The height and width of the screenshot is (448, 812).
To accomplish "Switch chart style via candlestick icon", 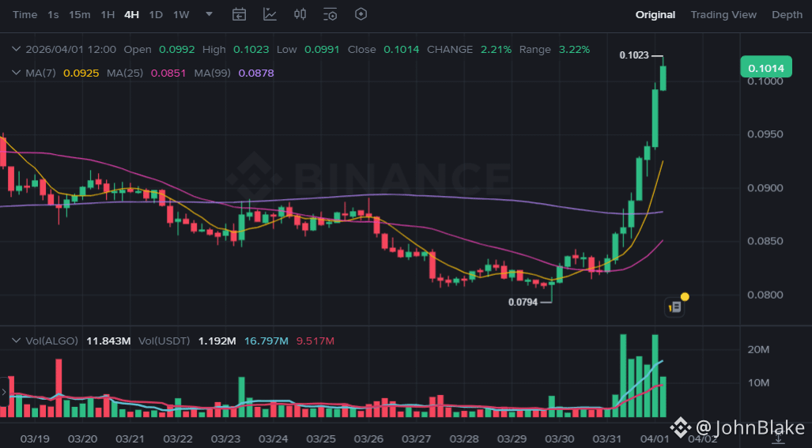I will pos(300,14).
